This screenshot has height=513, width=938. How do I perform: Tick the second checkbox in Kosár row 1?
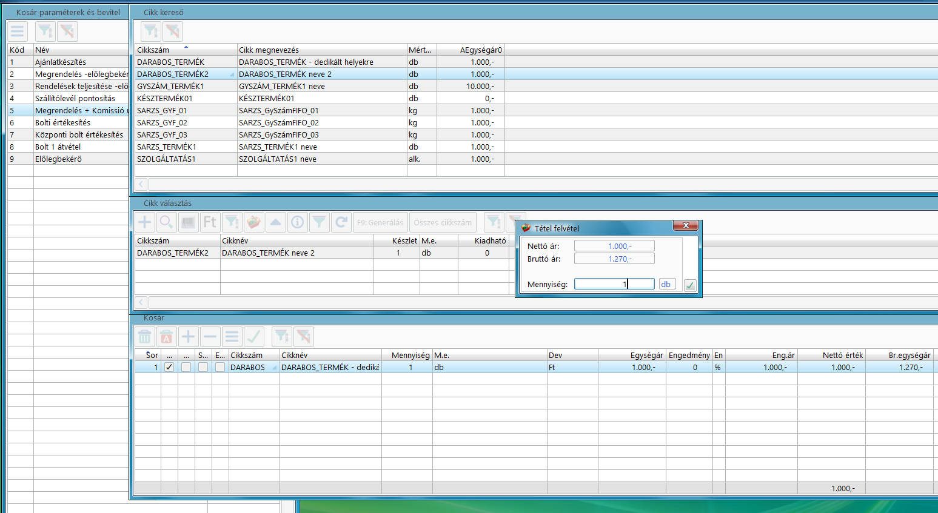[186, 367]
